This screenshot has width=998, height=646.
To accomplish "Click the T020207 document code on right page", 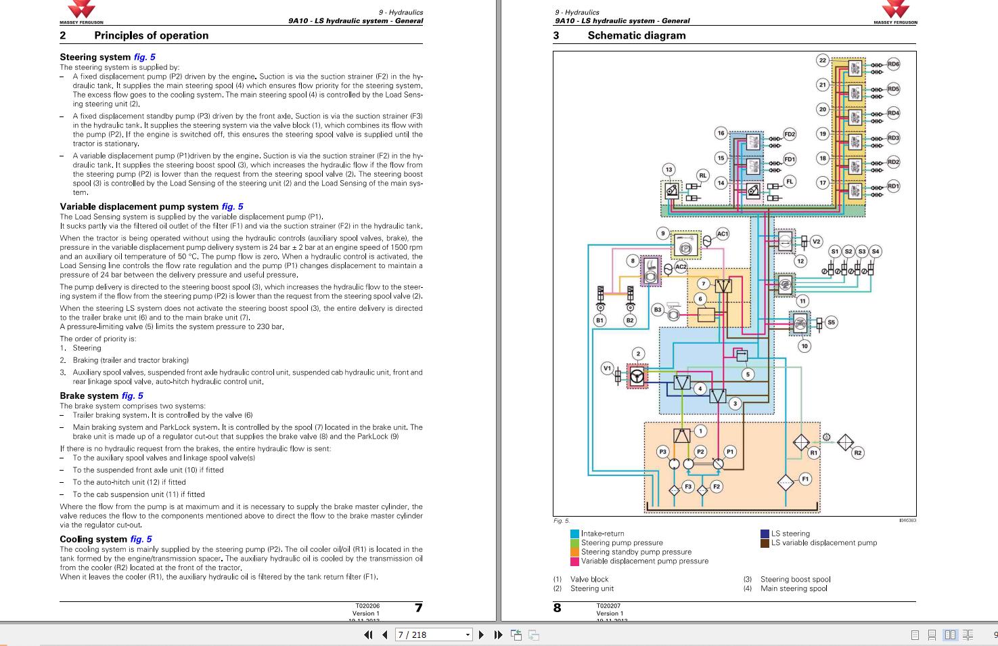I will pos(608,606).
